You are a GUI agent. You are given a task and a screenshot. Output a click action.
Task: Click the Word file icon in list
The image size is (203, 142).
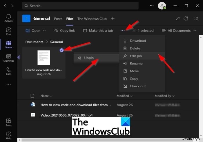pos(33,104)
